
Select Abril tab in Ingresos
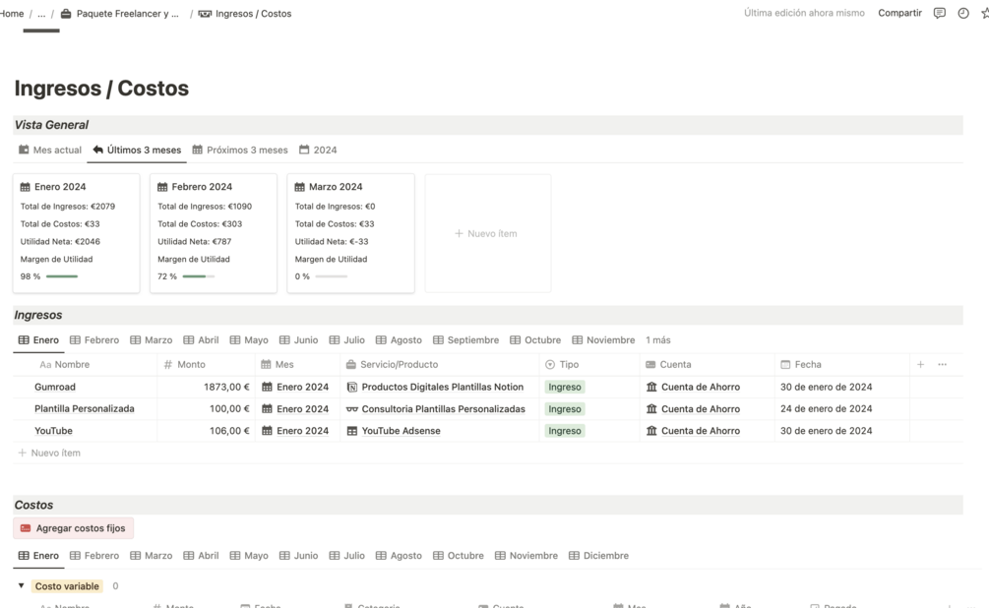(x=201, y=340)
